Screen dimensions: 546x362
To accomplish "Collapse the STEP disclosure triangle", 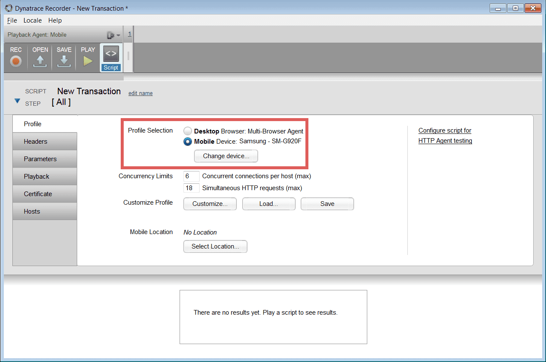I will click(17, 101).
